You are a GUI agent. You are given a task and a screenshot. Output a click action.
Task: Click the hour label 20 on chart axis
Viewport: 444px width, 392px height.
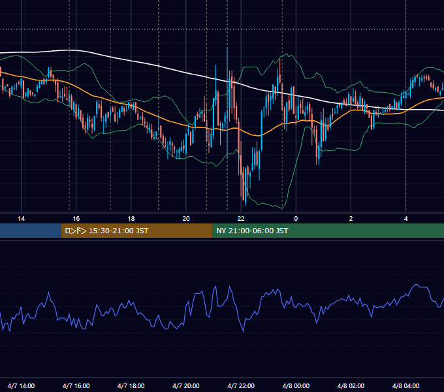click(186, 219)
